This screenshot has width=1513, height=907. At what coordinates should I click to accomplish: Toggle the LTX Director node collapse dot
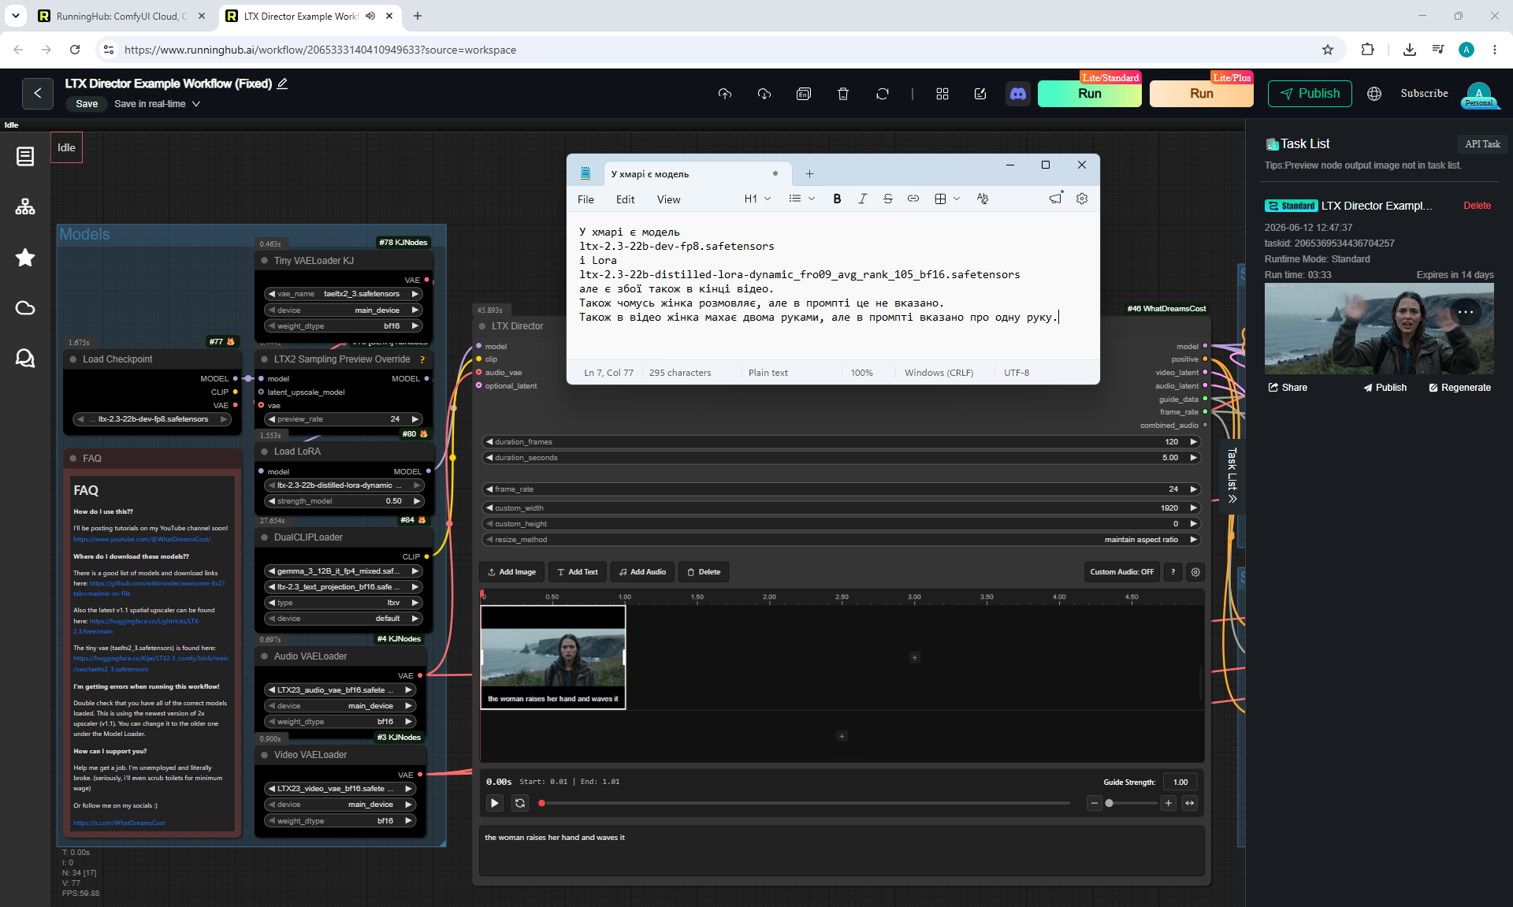(x=482, y=326)
